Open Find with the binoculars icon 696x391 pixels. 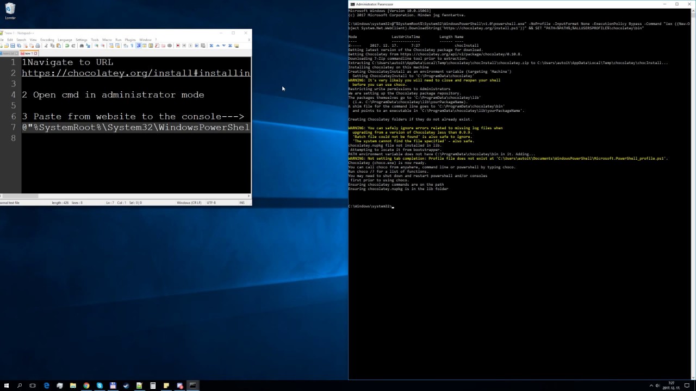pyautogui.click(x=82, y=46)
